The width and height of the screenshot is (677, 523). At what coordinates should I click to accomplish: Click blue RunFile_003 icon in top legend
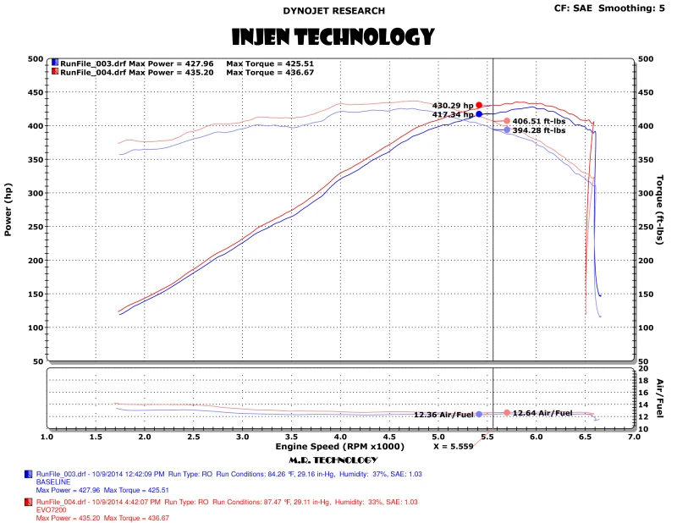[56, 63]
